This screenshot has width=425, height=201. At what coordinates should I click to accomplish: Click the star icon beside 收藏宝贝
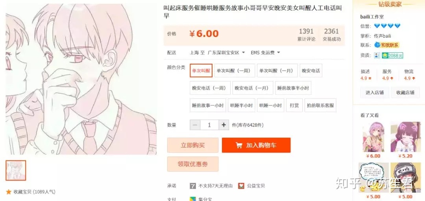click(8, 192)
